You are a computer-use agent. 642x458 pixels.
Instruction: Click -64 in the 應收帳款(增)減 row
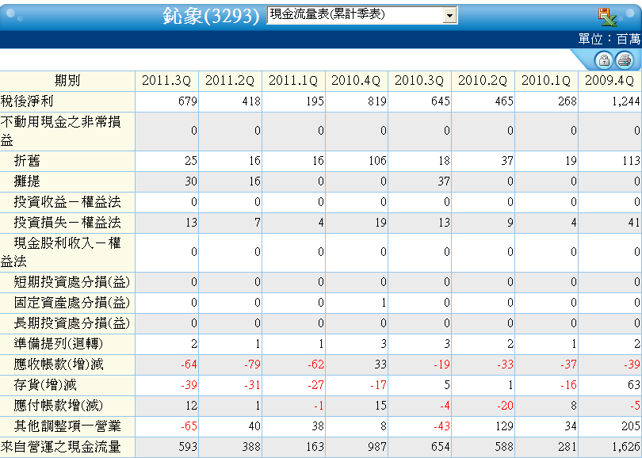coord(189,364)
